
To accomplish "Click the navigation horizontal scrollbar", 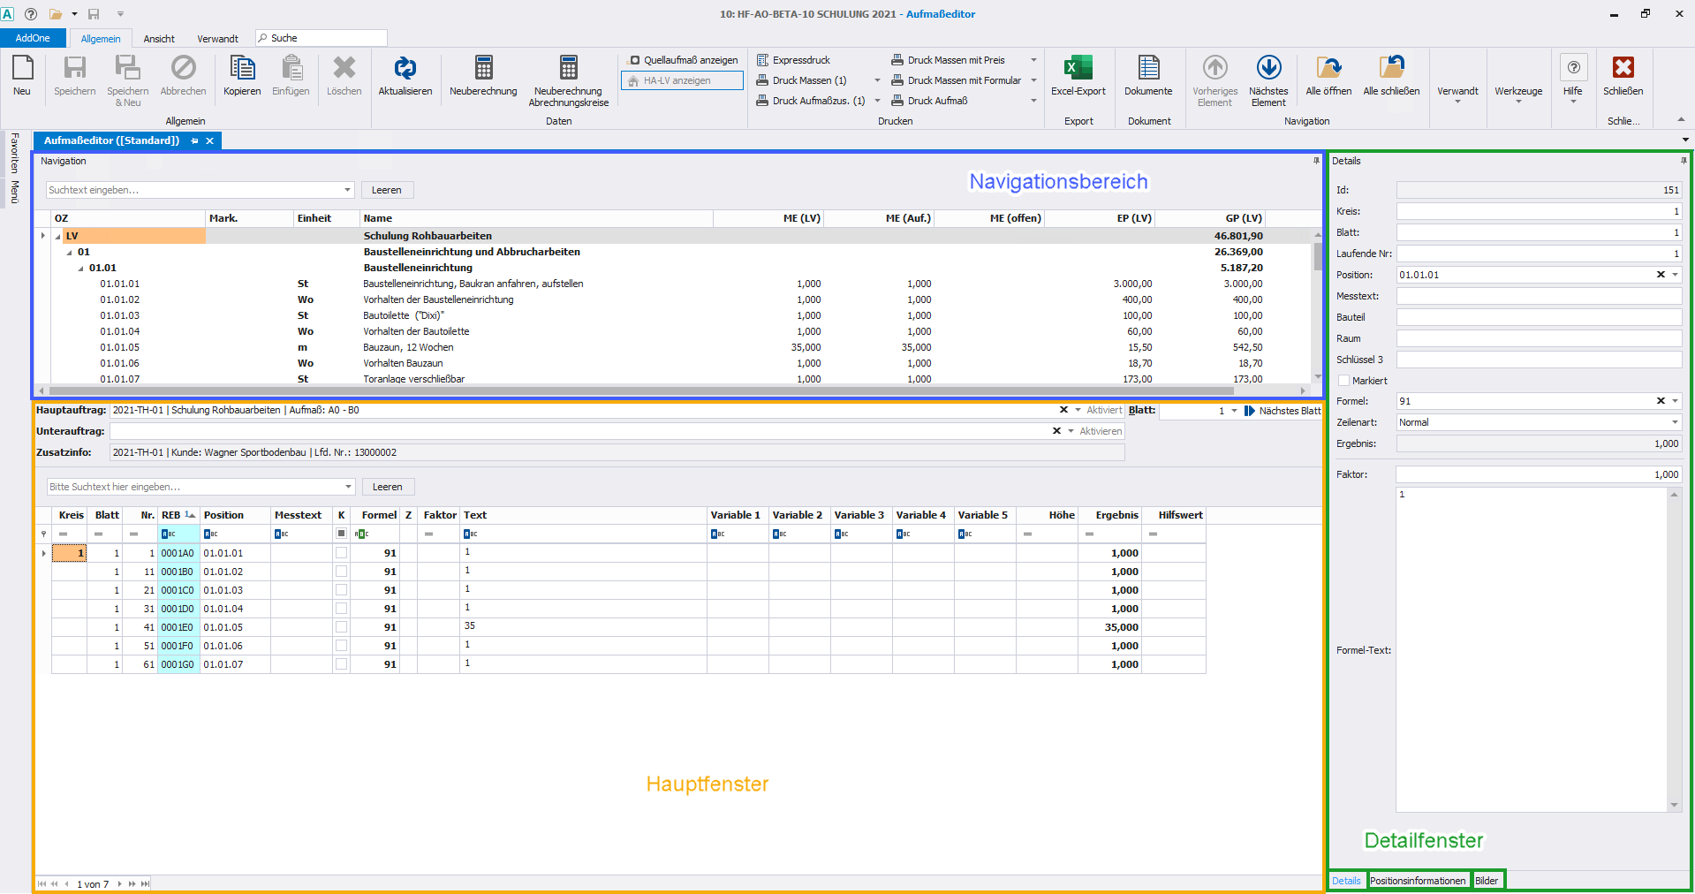I will 641,390.
